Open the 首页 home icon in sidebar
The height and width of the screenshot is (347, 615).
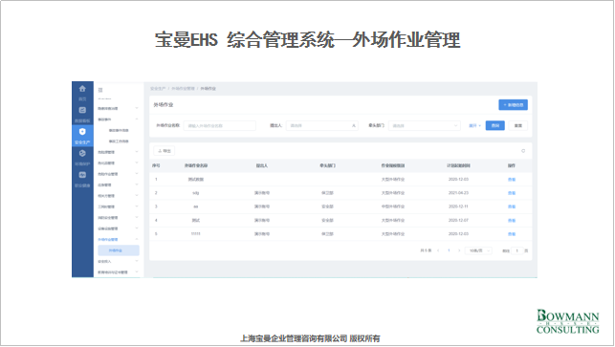(82, 89)
